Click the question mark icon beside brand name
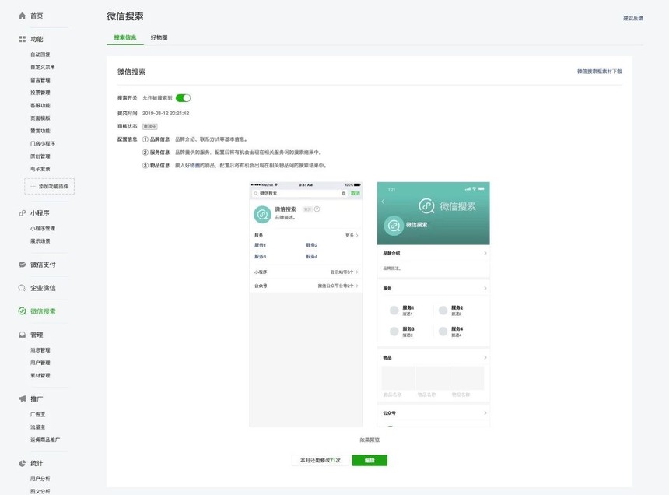 [x=317, y=209]
